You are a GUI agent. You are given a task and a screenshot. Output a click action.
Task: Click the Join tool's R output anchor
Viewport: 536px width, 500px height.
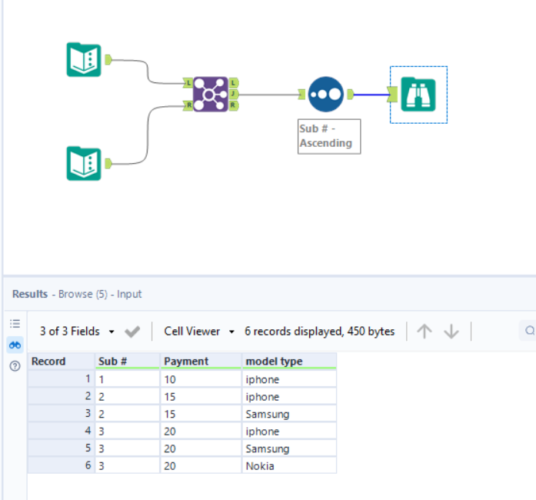(234, 105)
